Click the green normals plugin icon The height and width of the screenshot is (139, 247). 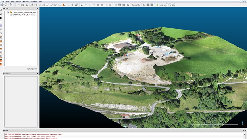158,5
